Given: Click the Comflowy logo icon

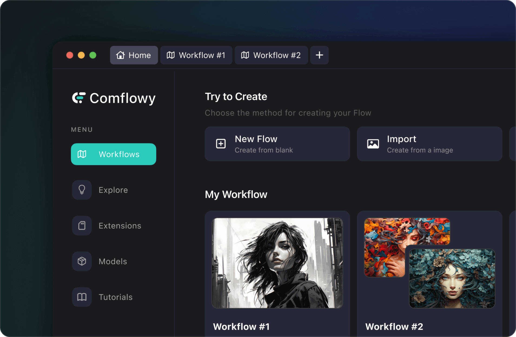Looking at the screenshot, I should point(79,98).
